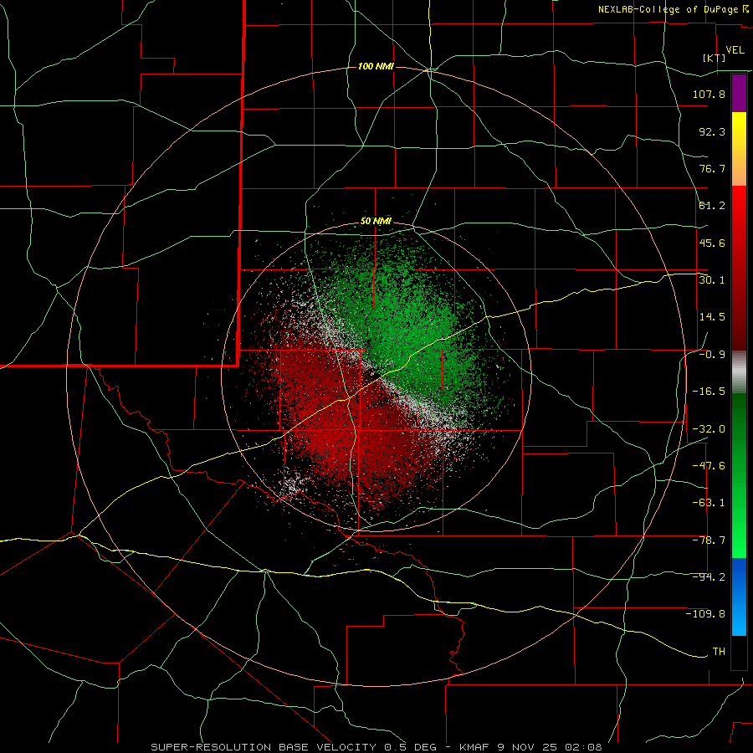Viewport: 753px width, 753px height.
Task: Click the [KT] units label
Action: pyautogui.click(x=715, y=58)
